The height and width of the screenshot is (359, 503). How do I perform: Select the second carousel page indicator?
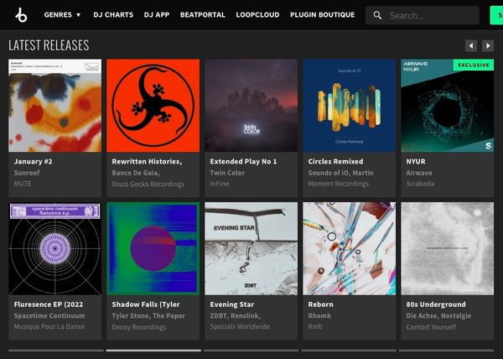tap(153, 350)
